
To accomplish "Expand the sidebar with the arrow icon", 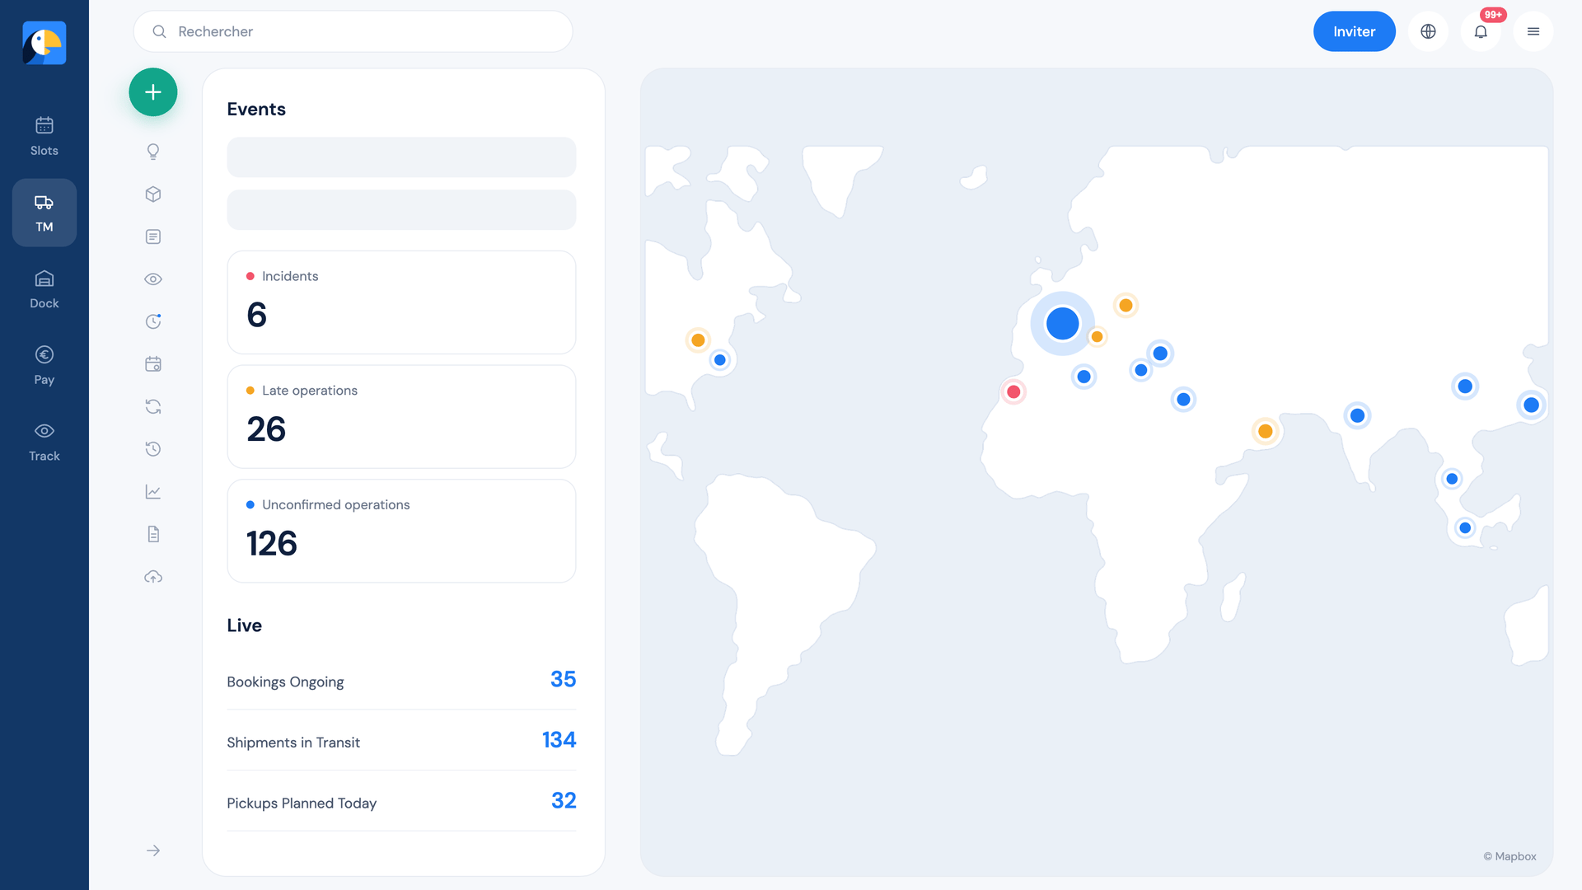I will click(153, 850).
